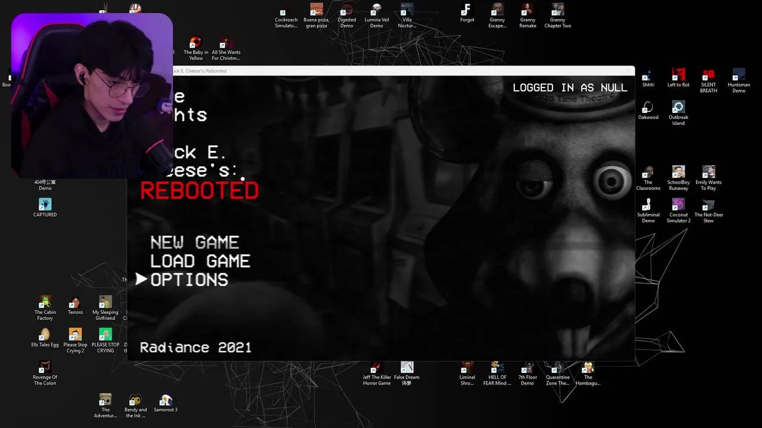
Task: Open the Quarantine Zone desktop icon
Action: (558, 373)
